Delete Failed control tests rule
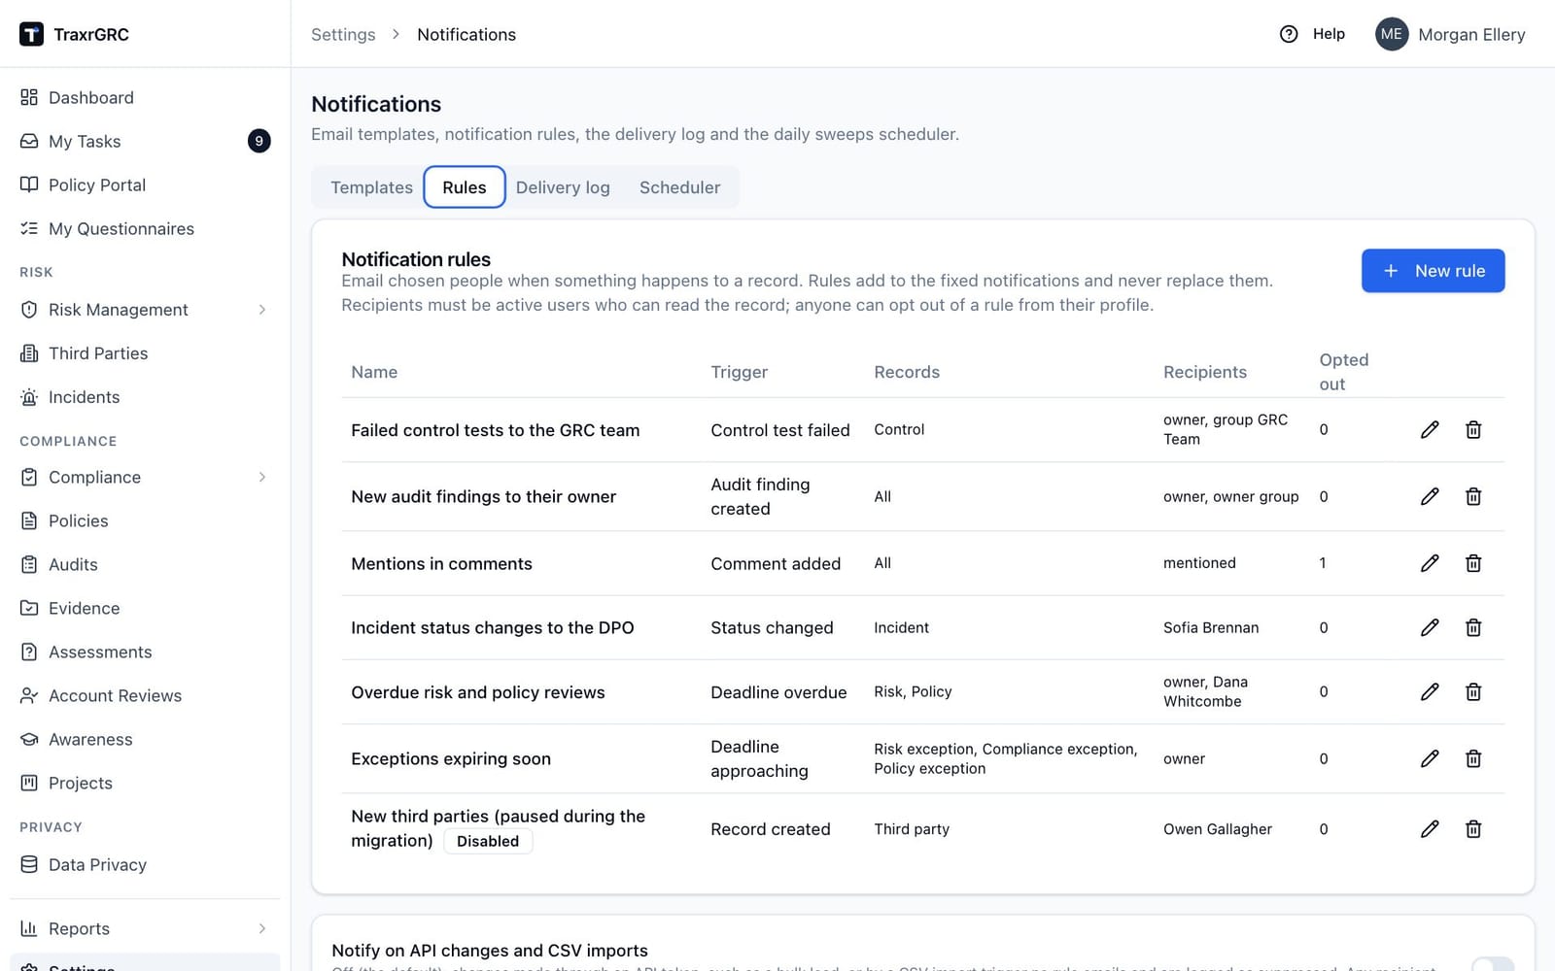 pyautogui.click(x=1473, y=429)
